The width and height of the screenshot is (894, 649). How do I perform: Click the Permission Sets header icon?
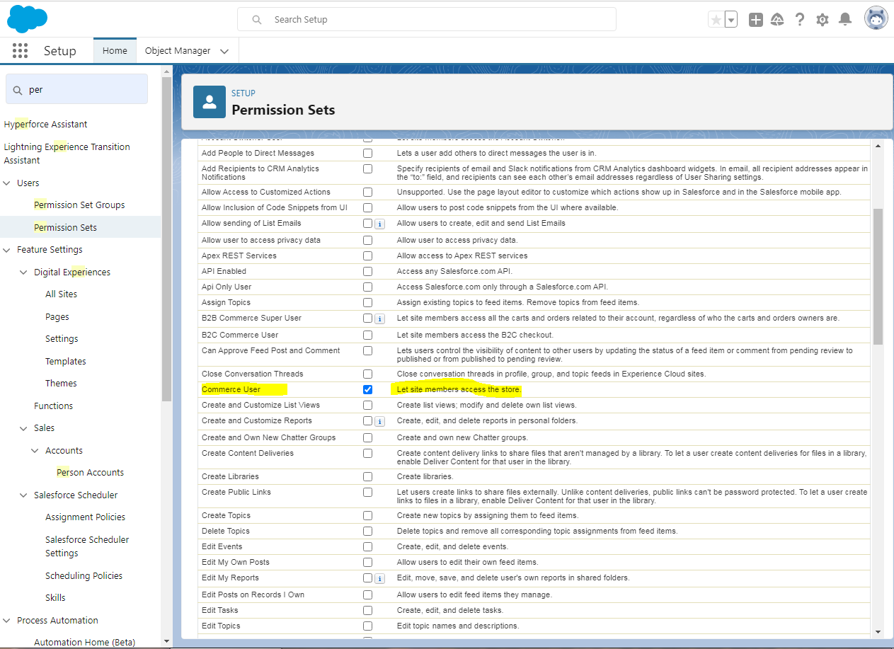click(210, 103)
